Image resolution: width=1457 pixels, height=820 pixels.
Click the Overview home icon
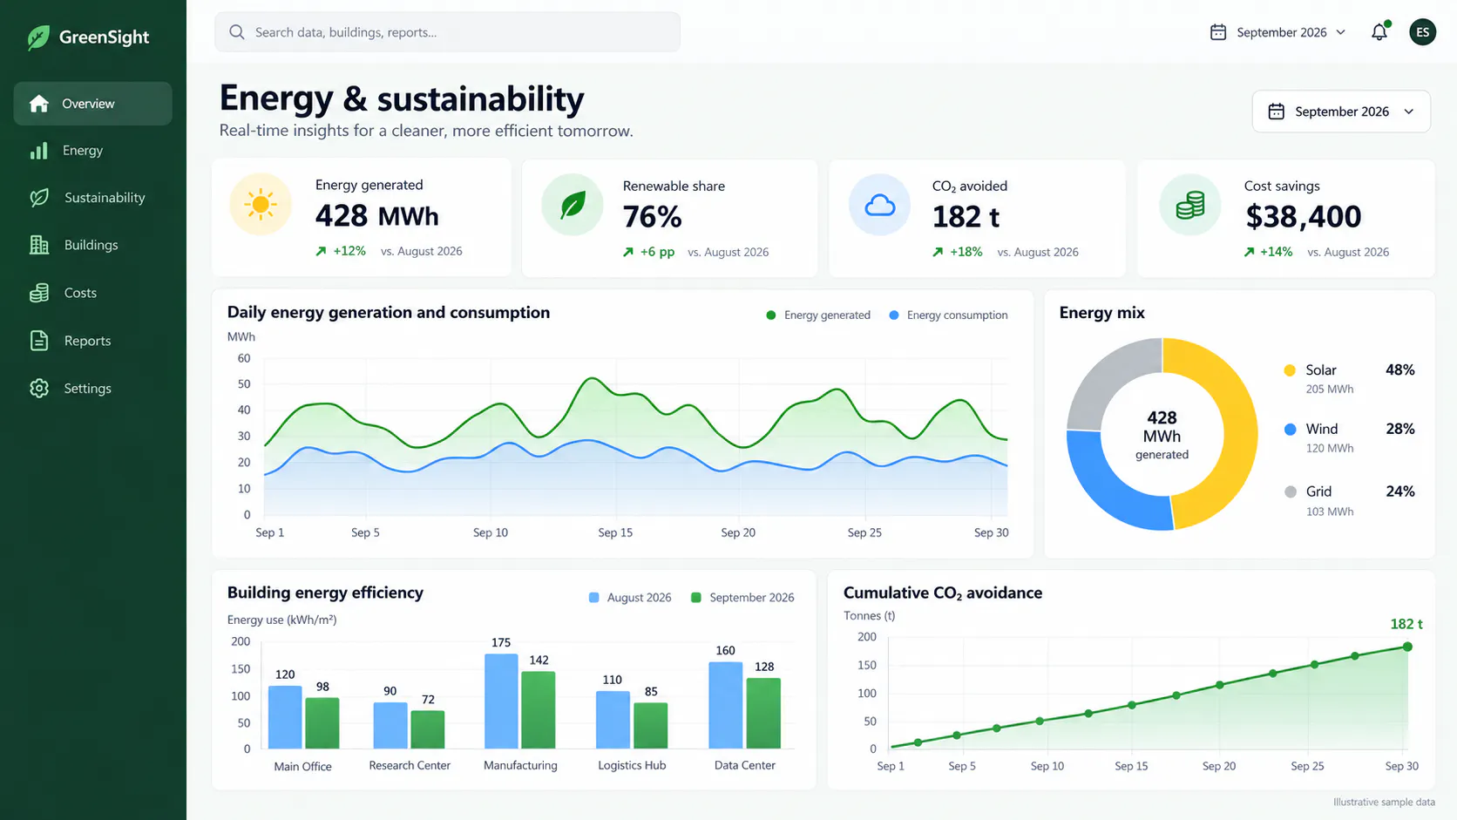pos(38,104)
